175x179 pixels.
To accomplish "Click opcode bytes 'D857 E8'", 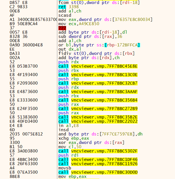I will pyautogui.click(x=18, y=3).
